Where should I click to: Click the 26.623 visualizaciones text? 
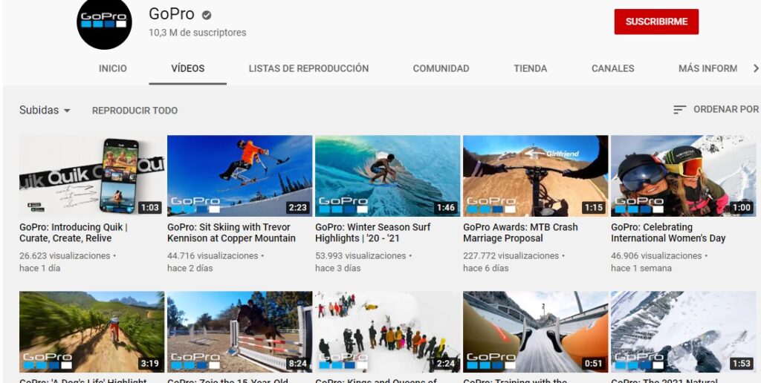pos(65,255)
